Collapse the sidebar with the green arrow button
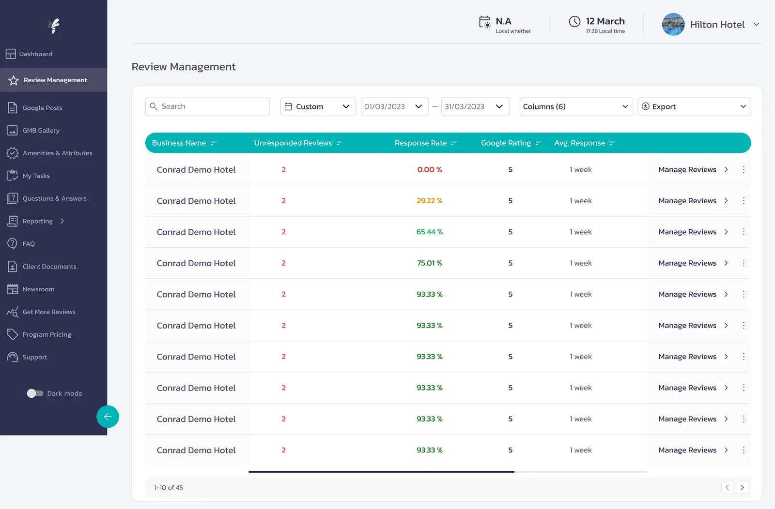The image size is (775, 509). 108,417
